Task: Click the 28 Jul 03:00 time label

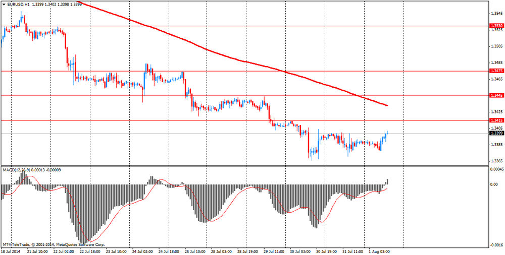Action: pos(221,251)
